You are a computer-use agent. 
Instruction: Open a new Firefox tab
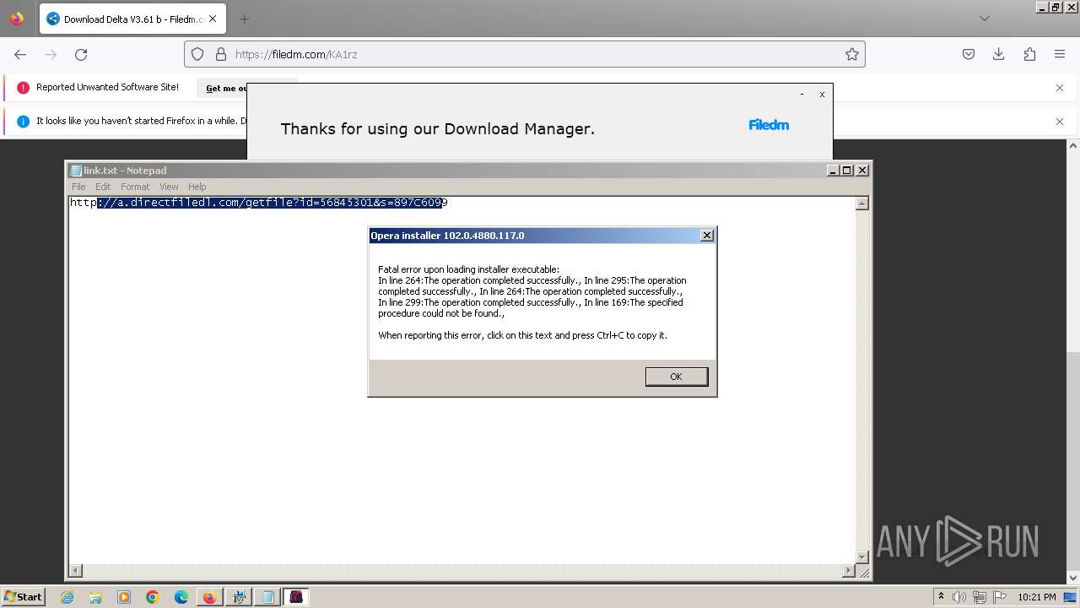coord(244,19)
